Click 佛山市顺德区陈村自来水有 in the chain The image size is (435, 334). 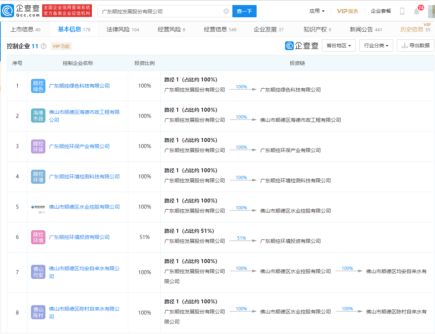(396, 312)
